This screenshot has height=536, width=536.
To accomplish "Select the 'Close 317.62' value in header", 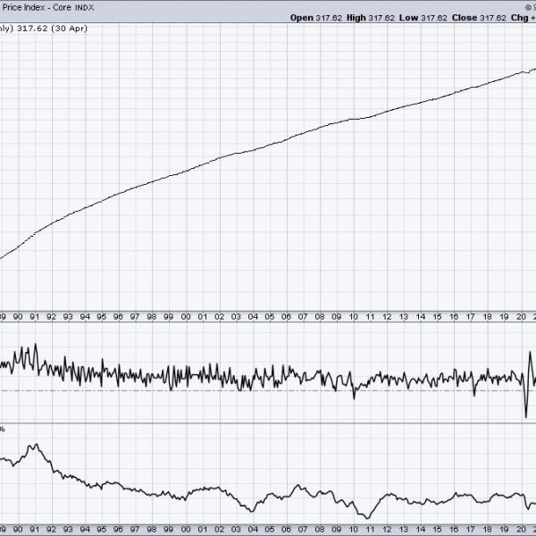I will click(x=479, y=18).
